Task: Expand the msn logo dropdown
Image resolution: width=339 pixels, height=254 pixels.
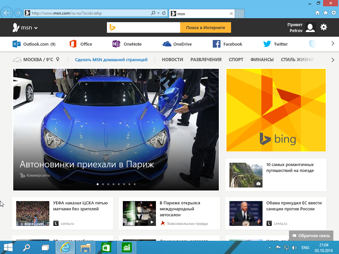Action: point(35,27)
